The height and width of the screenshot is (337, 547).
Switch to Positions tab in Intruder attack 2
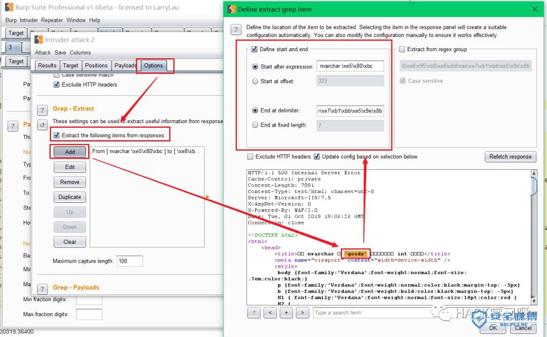96,65
